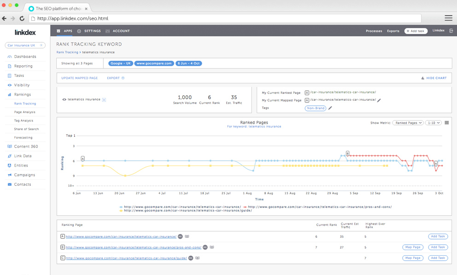Edit the current mapped page pencil icon
The width and height of the screenshot is (457, 275).
[x=379, y=100]
